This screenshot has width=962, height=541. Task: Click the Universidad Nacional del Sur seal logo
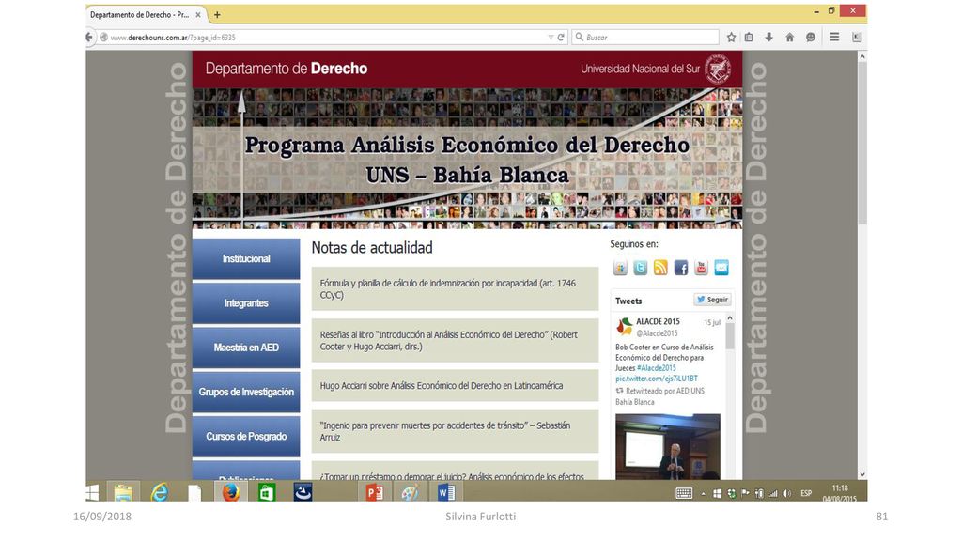point(717,69)
